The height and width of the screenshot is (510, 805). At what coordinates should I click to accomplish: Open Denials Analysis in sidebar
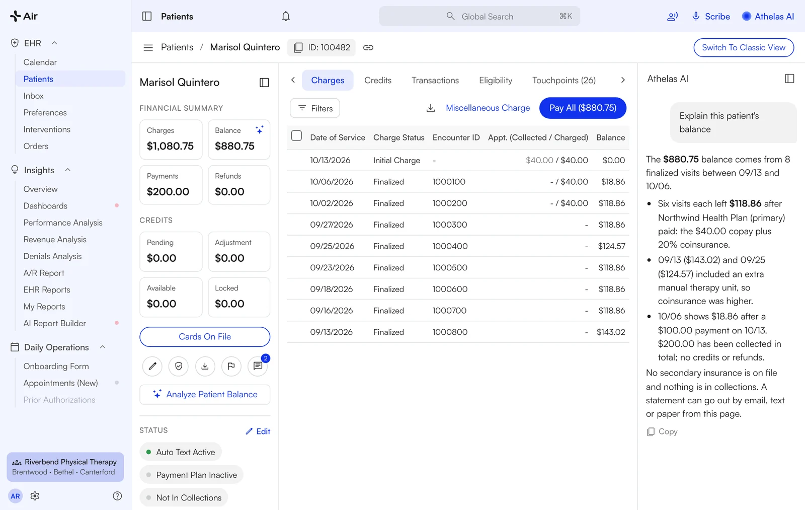click(52, 256)
